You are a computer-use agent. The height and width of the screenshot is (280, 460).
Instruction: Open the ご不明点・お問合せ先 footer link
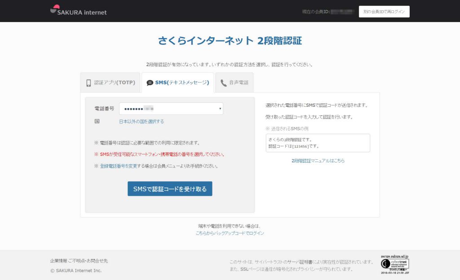tap(88, 261)
